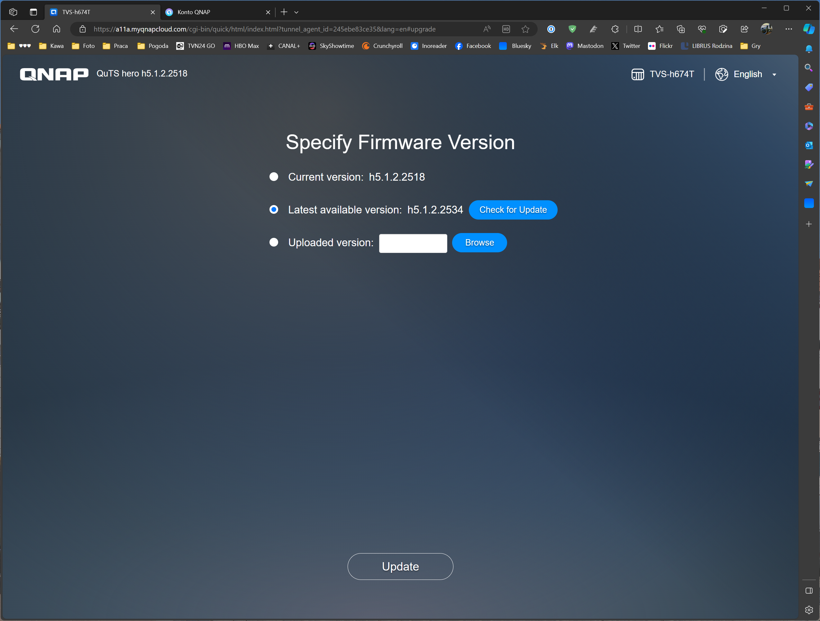The width and height of the screenshot is (820, 621).
Task: Toggle split screen icon in toolbar
Action: pyautogui.click(x=638, y=29)
